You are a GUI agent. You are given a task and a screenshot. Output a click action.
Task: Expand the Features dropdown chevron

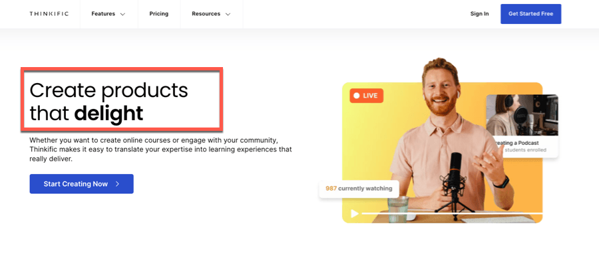[x=122, y=14]
